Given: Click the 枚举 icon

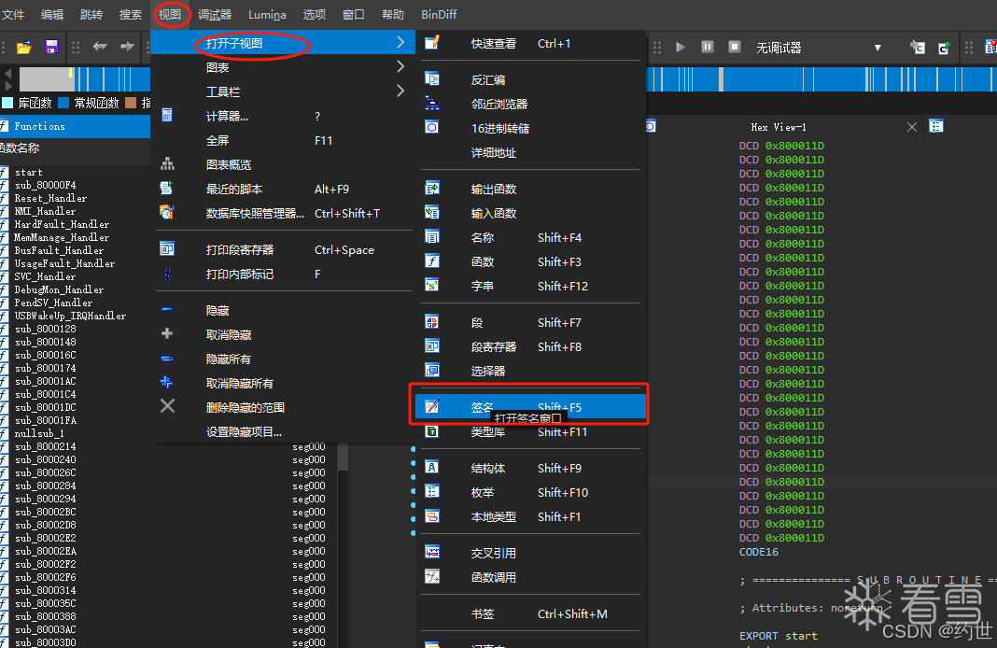Looking at the screenshot, I should pos(432,491).
